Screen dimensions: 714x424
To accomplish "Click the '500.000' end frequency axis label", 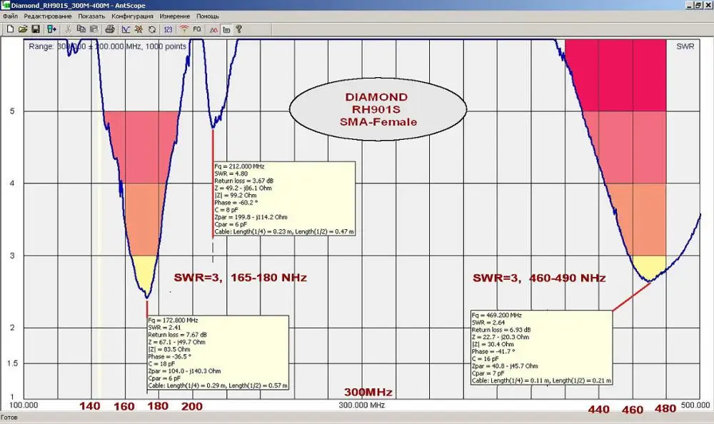I will tap(695, 405).
